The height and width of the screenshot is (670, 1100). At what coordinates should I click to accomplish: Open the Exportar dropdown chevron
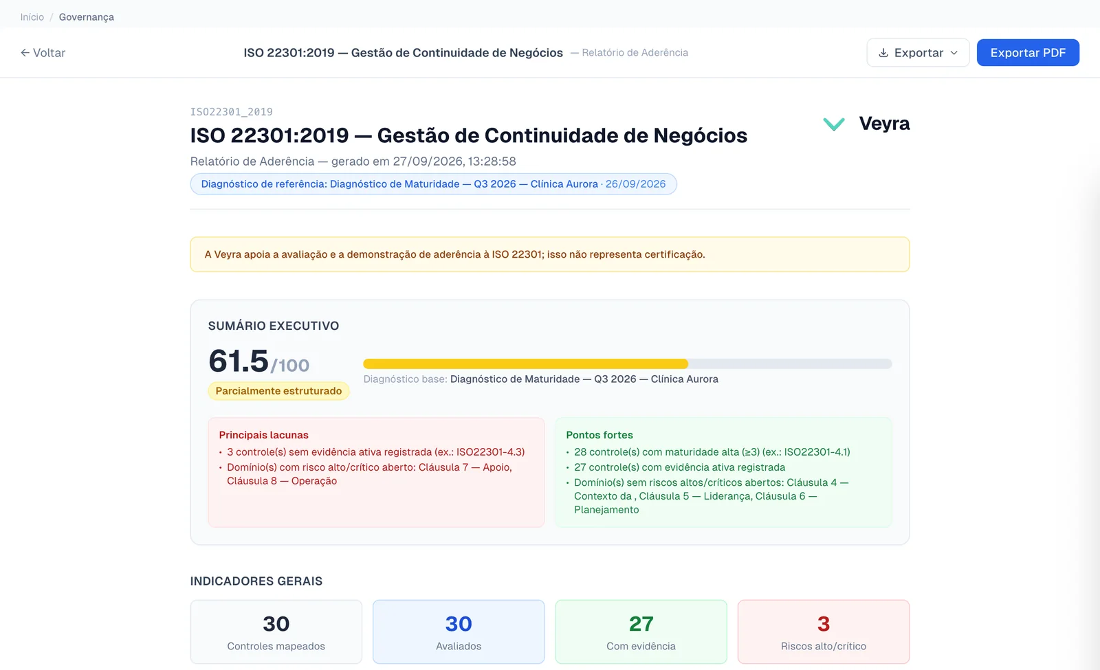(954, 53)
